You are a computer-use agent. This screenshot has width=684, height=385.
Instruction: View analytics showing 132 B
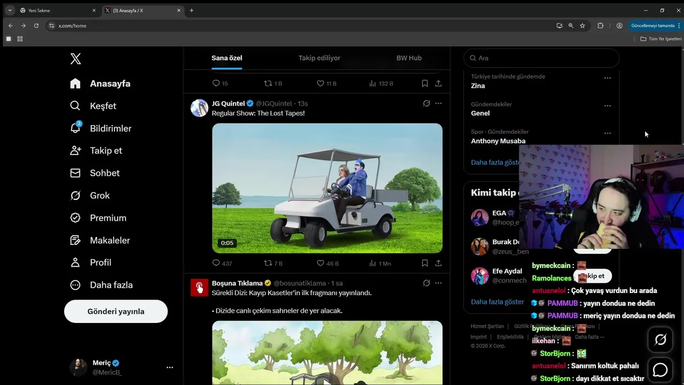click(x=372, y=83)
